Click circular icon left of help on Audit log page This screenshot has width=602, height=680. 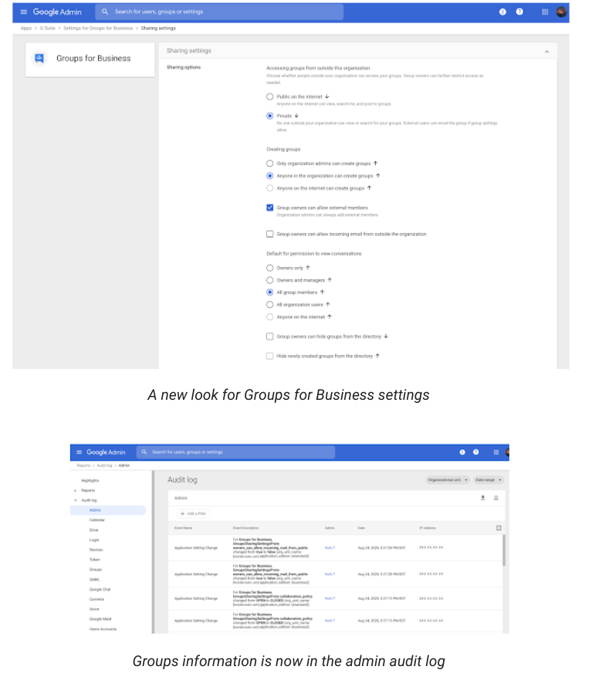pyautogui.click(x=462, y=452)
